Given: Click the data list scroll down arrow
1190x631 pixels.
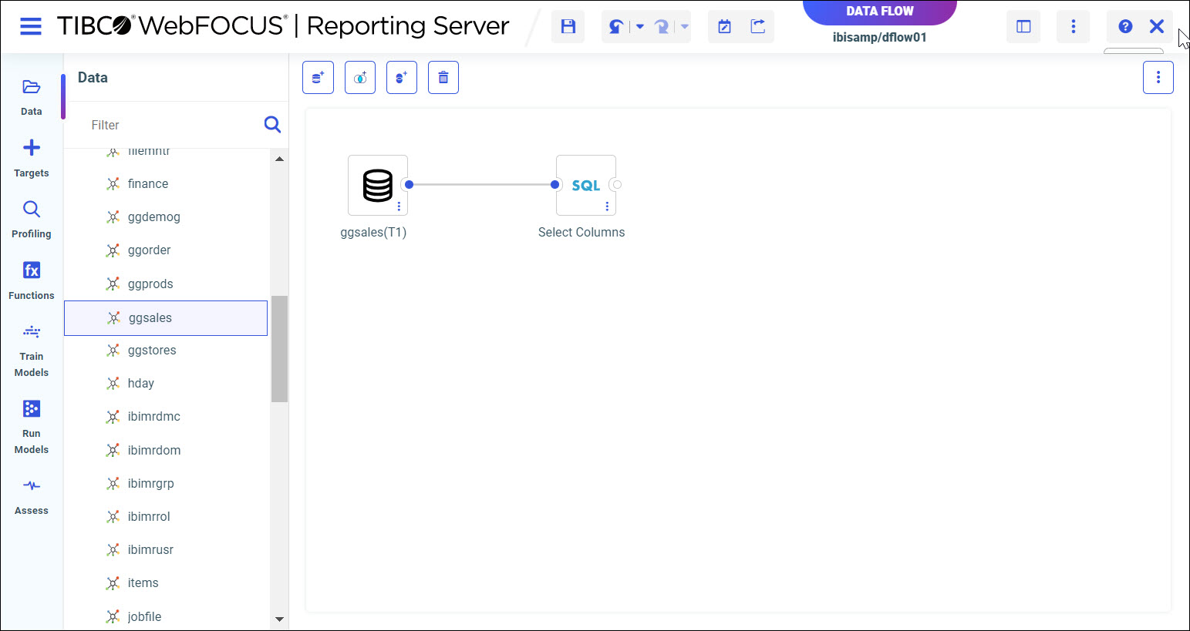Looking at the screenshot, I should click(x=279, y=619).
